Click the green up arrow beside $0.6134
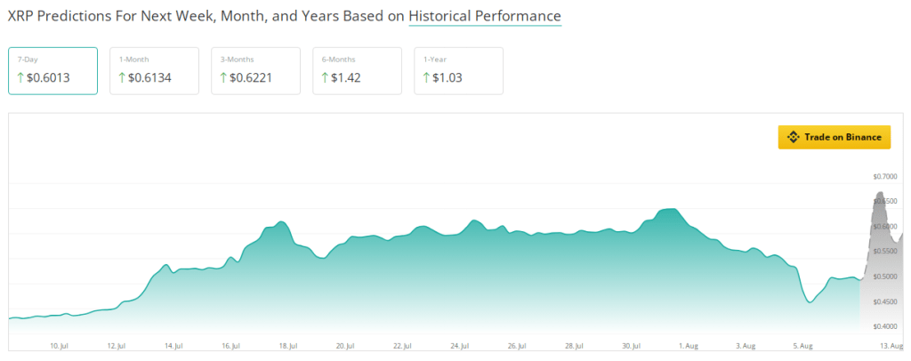 123,78
